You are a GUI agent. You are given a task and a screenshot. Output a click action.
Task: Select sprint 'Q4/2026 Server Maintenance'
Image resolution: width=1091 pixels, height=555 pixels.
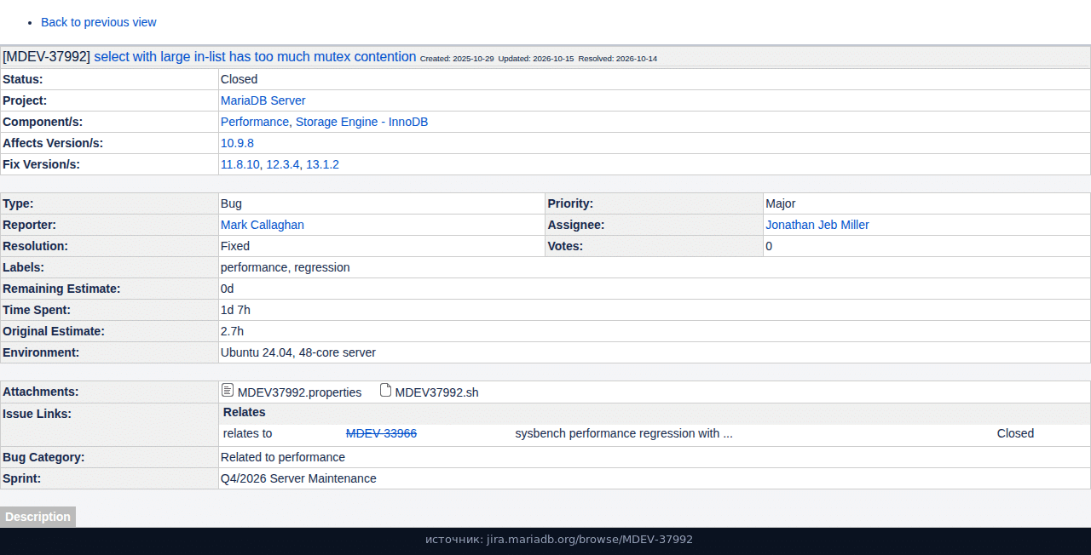[x=298, y=478]
